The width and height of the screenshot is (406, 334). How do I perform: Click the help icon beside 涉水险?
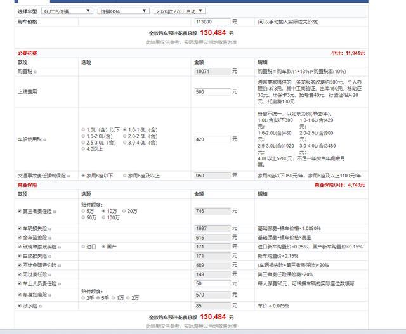click(40, 306)
